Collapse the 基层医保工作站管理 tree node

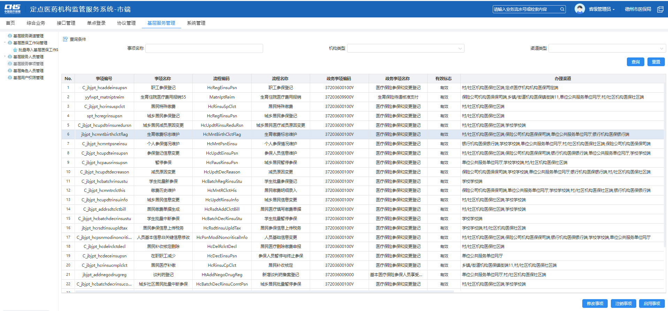coord(5,43)
